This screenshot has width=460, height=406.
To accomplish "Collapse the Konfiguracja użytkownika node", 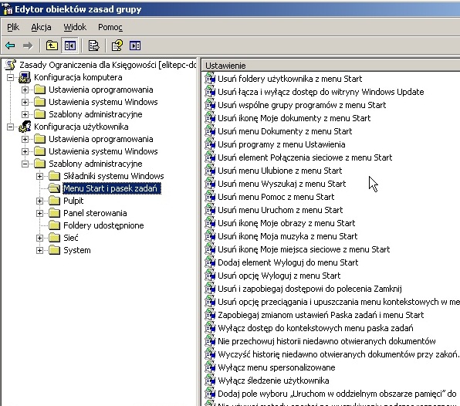I will 10,127.
